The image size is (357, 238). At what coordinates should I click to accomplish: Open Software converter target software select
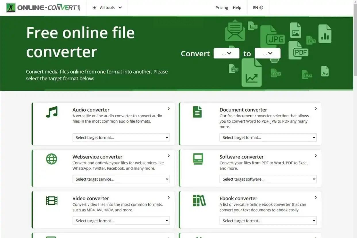coord(268,179)
